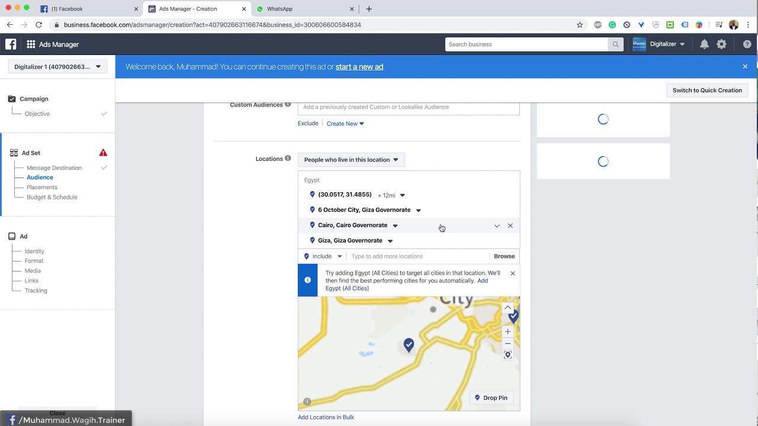
Task: Click the browser profile avatar
Action: pyautogui.click(x=734, y=25)
